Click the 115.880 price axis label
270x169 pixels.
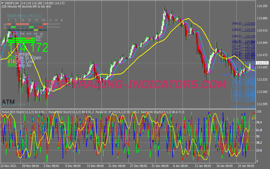coord(262,18)
